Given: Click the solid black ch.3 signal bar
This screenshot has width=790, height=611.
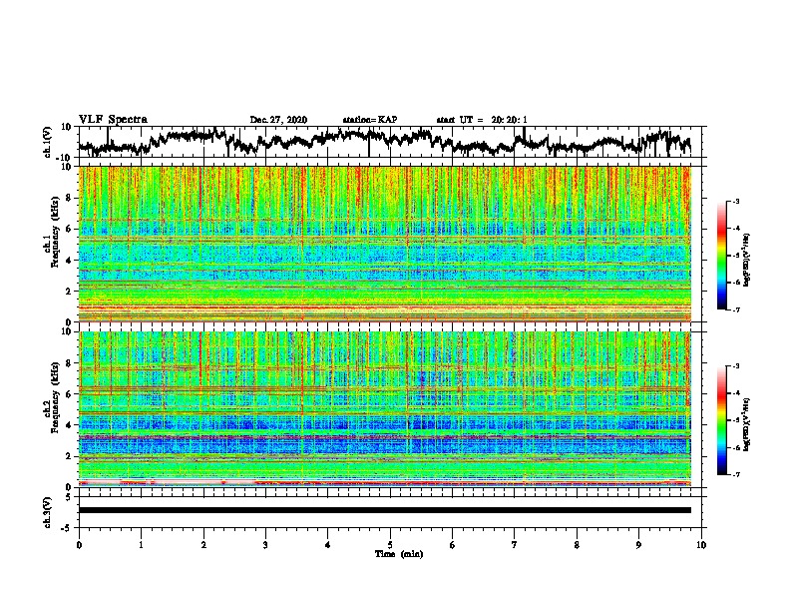Looking at the screenshot, I should pyautogui.click(x=385, y=510).
